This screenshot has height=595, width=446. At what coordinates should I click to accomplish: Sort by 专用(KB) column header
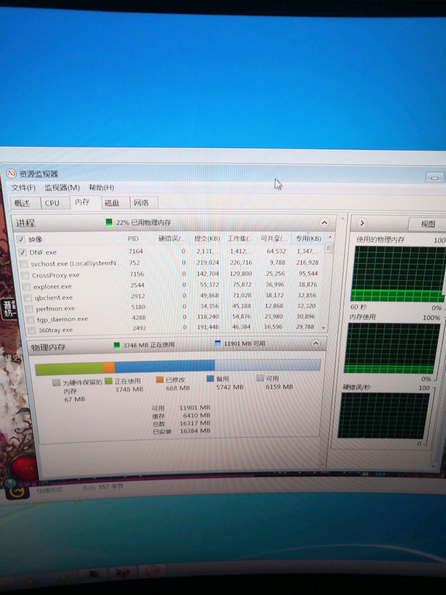tap(308, 239)
